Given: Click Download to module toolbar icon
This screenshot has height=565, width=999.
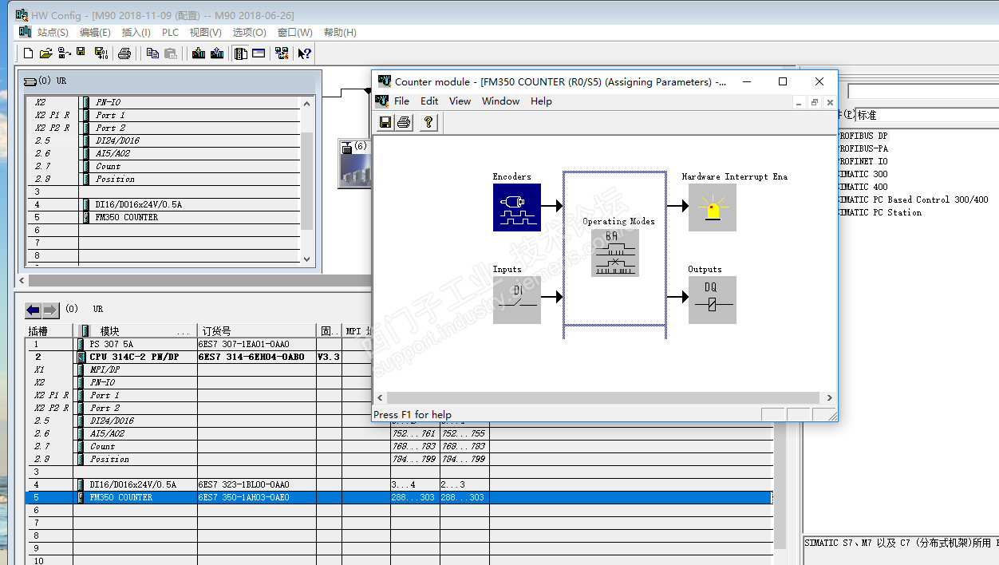Looking at the screenshot, I should tap(197, 53).
